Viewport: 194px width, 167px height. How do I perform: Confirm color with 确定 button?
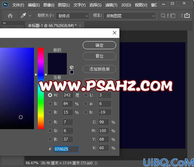99,45
